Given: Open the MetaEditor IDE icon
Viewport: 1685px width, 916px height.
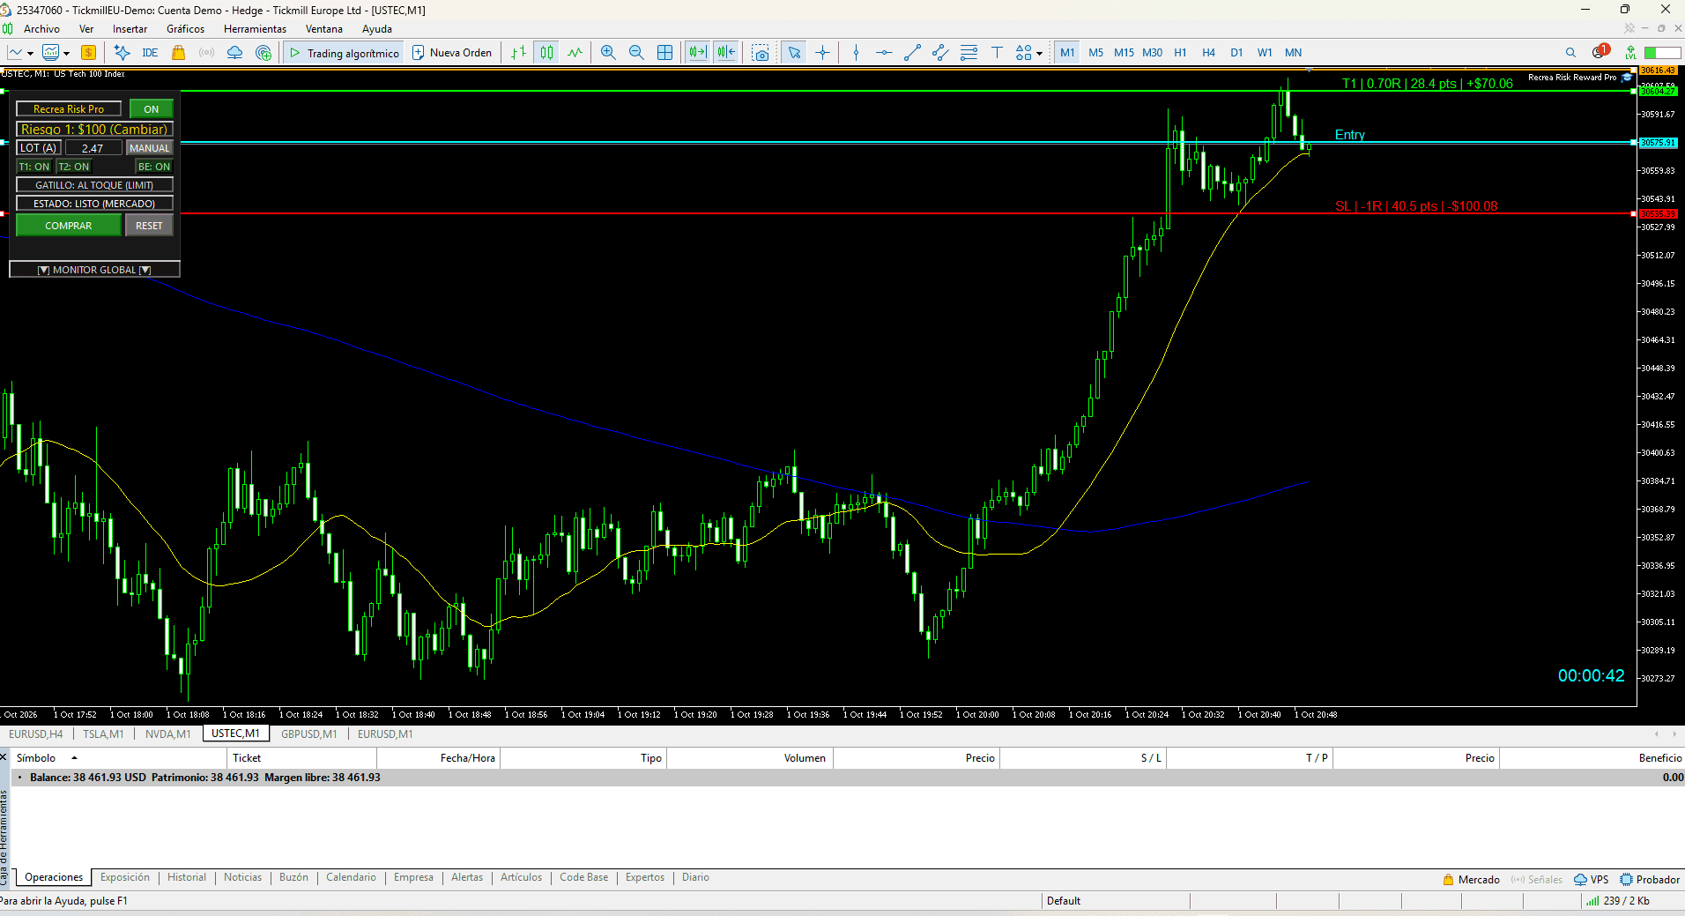Looking at the screenshot, I should coord(150,53).
